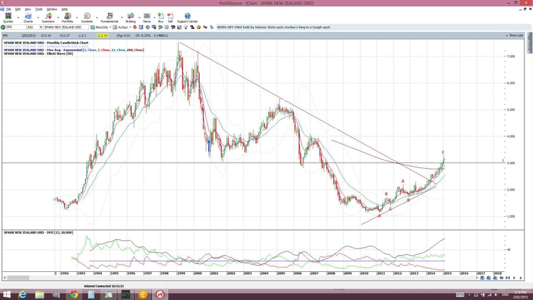The height and width of the screenshot is (300, 533).
Task: Click the gold star favorites icon
Action: 199,27
